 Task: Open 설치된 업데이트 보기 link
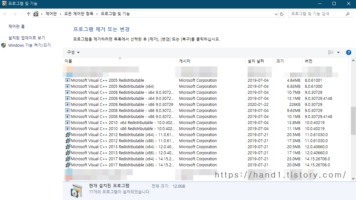(27, 38)
